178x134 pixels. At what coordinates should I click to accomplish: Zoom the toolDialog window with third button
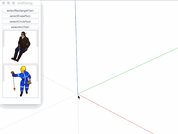pos(14,3)
